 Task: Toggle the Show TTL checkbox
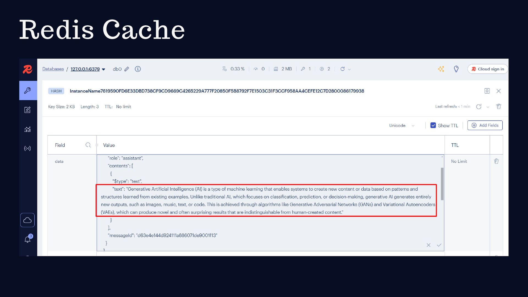point(433,125)
